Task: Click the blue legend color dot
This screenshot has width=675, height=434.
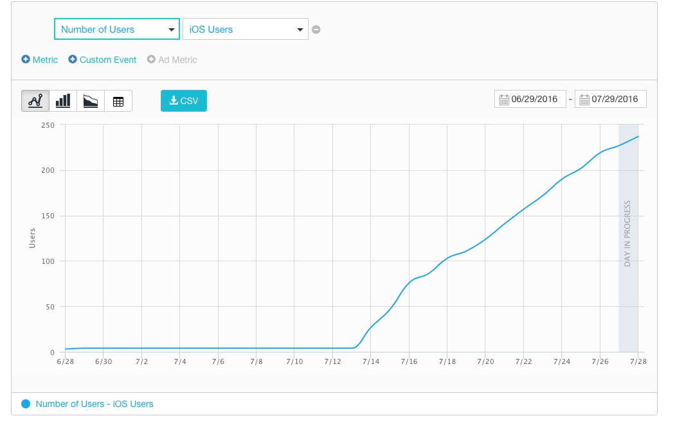Action: click(26, 404)
